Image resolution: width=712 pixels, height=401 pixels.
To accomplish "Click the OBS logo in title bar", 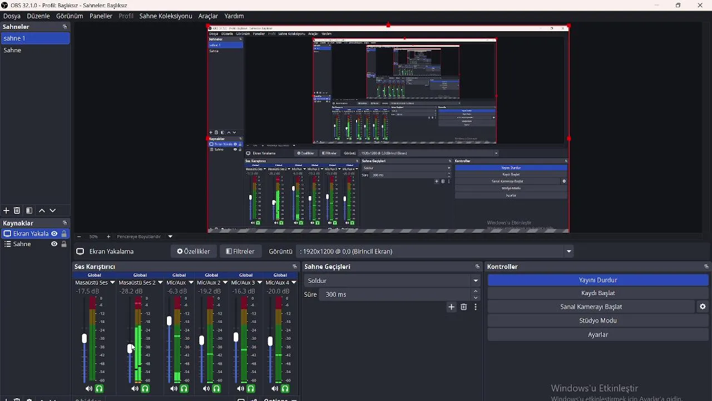I will [x=4, y=5].
